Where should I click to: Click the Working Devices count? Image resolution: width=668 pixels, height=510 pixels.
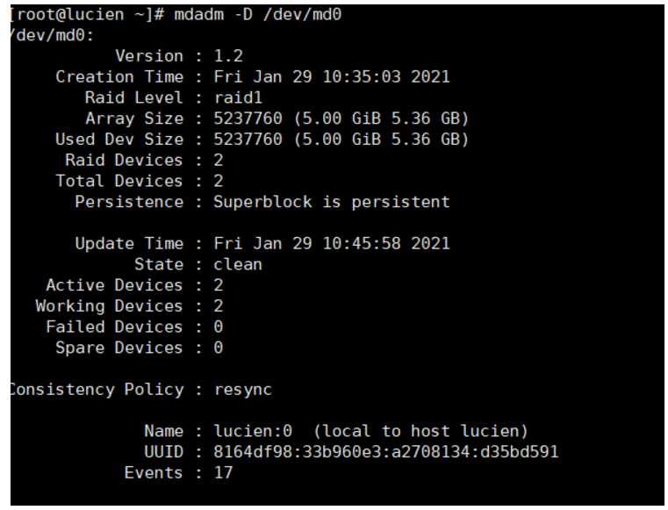coord(218,306)
